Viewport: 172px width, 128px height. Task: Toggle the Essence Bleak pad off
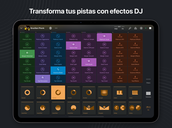click(x=58, y=71)
